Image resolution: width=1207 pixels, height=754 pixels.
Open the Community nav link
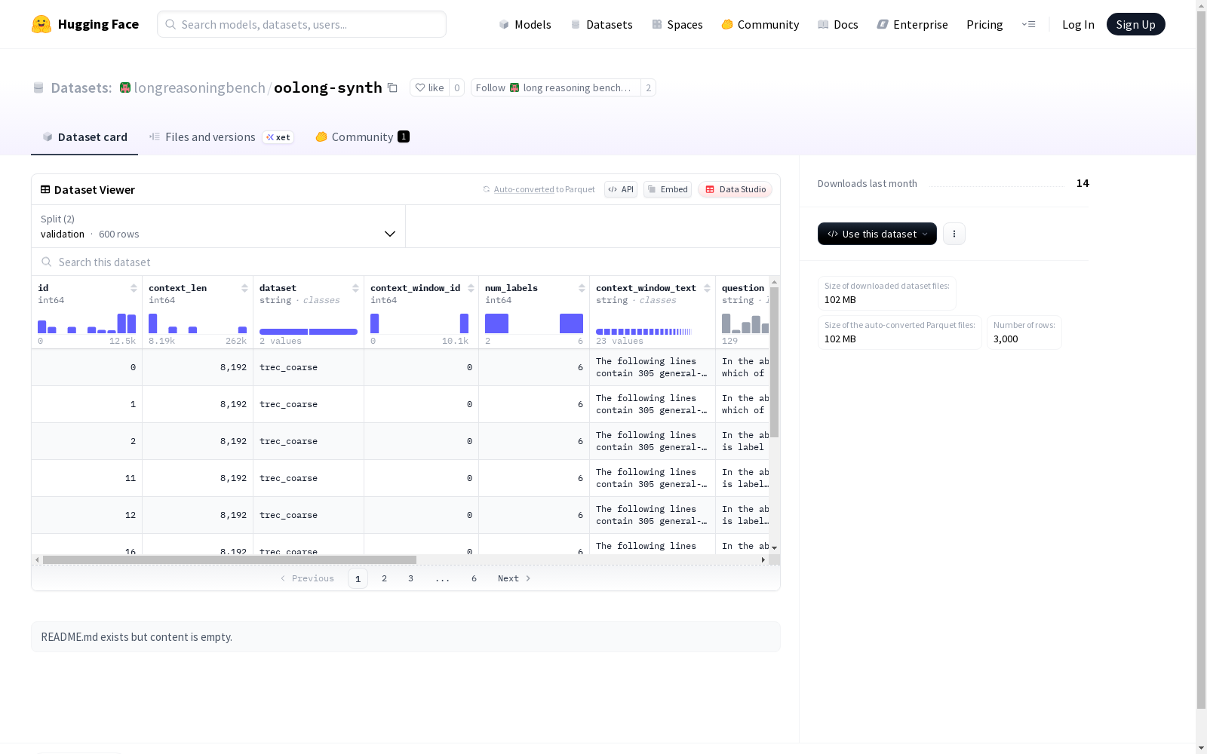click(760, 24)
